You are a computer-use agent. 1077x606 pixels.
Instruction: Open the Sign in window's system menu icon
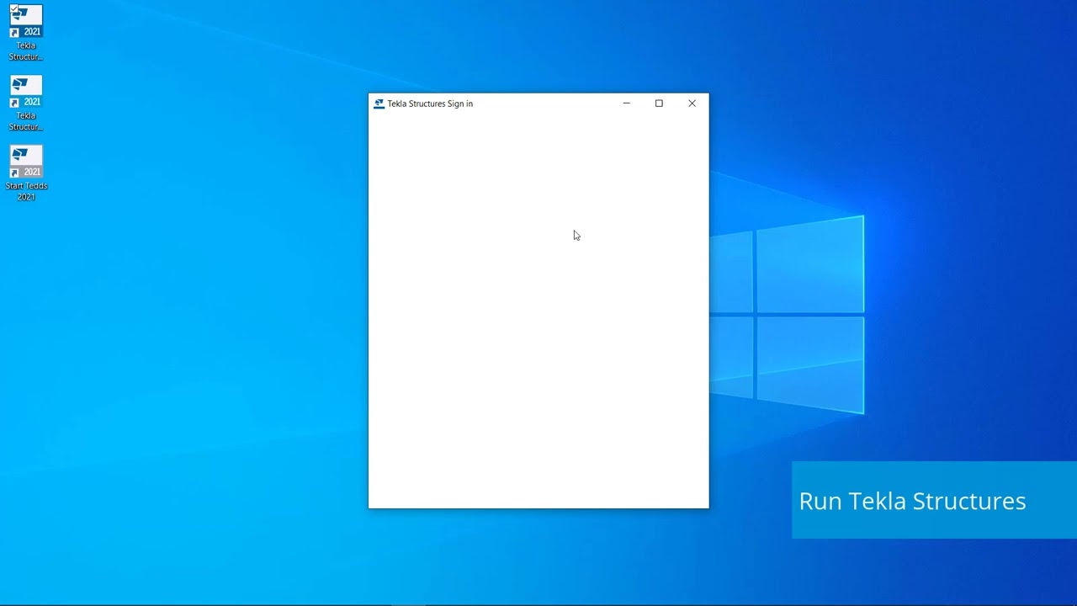[379, 104]
